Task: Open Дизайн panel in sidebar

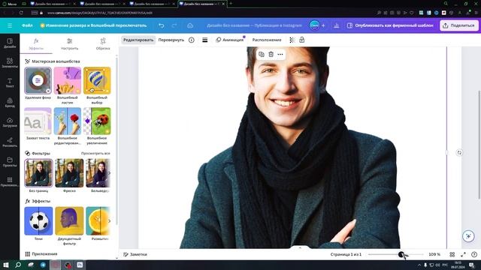Action: (x=10, y=43)
